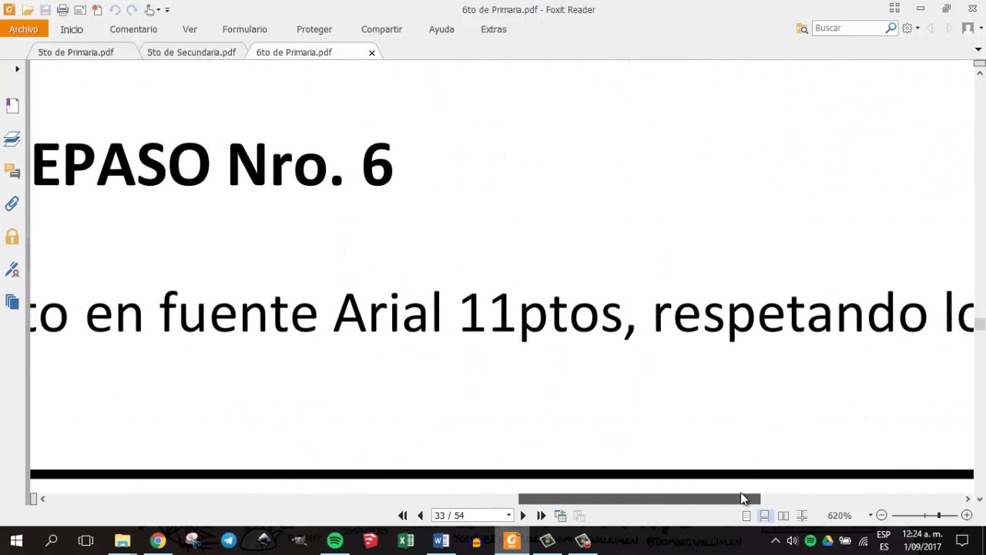
Task: Click the previous view icon in status bar
Action: 560,516
